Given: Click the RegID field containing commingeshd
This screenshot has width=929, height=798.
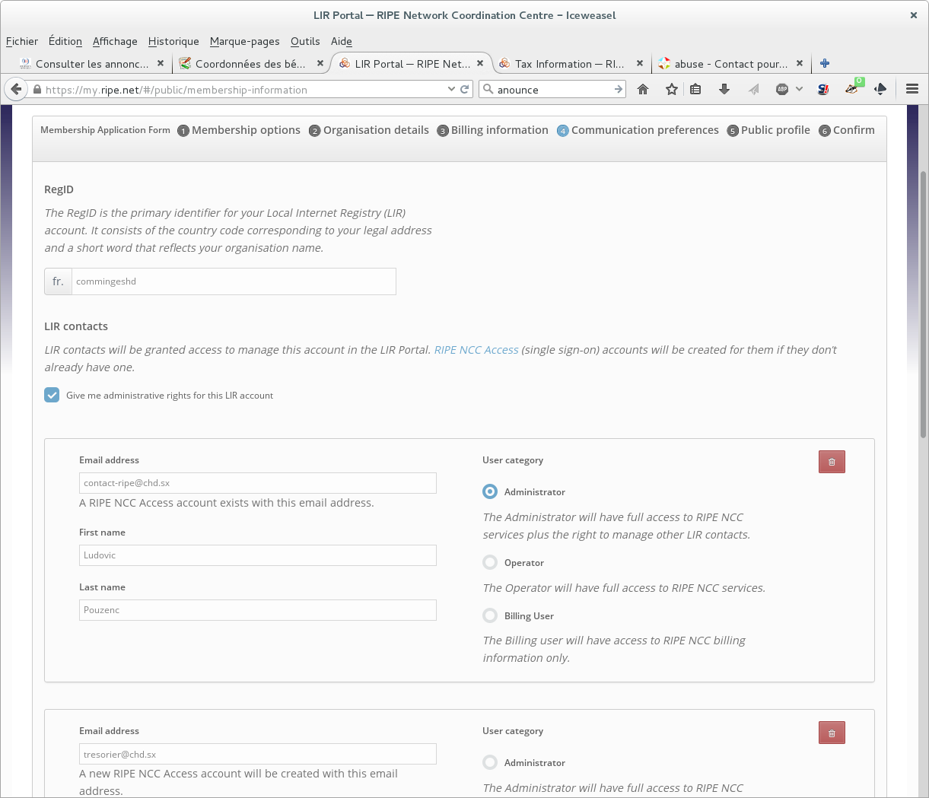Looking at the screenshot, I should [x=234, y=281].
